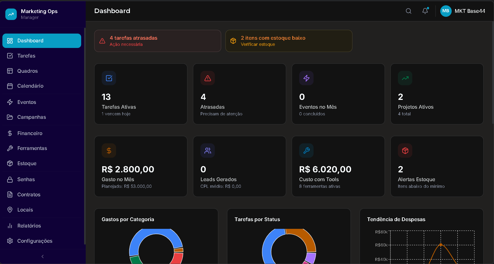Screen dimensions: 494x264
Task: Open Tarefas from the sidebar
Action: pyautogui.click(x=42, y=56)
